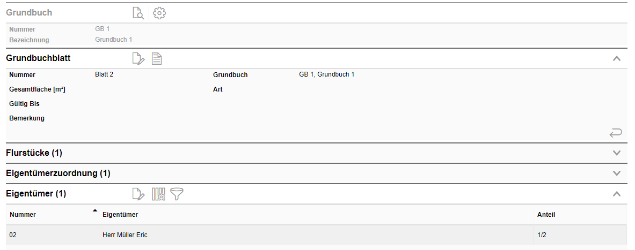This screenshot has width=635, height=250.
Task: Edit the Grundbuchblatt with the pencil icon
Action: pos(138,59)
